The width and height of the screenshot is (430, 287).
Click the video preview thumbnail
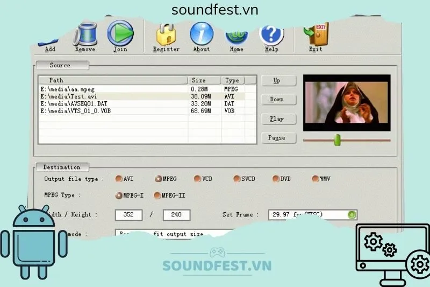tap(347, 103)
